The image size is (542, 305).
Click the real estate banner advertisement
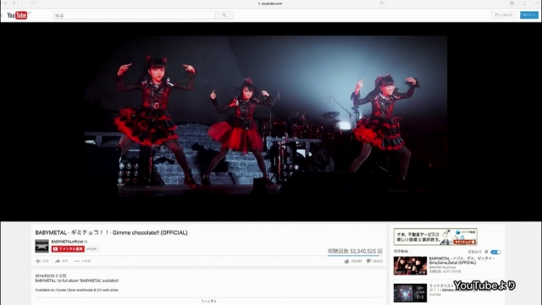(x=435, y=237)
